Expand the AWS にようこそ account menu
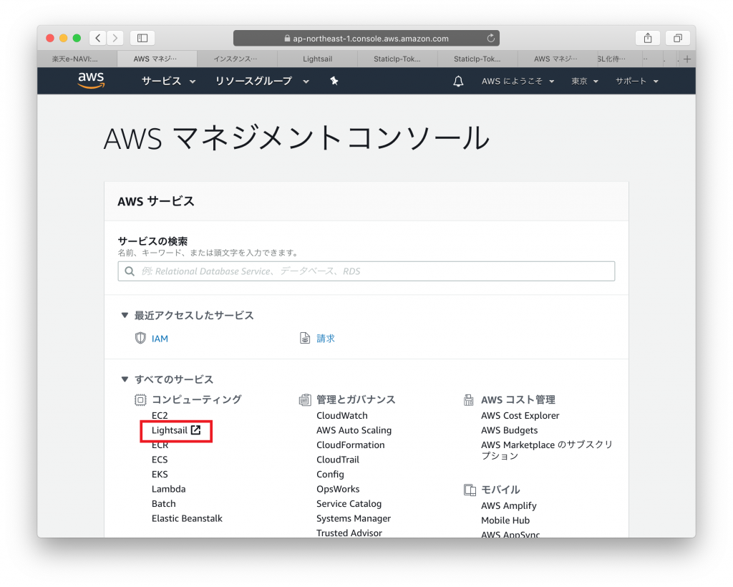Image resolution: width=733 pixels, height=587 pixels. click(x=518, y=81)
